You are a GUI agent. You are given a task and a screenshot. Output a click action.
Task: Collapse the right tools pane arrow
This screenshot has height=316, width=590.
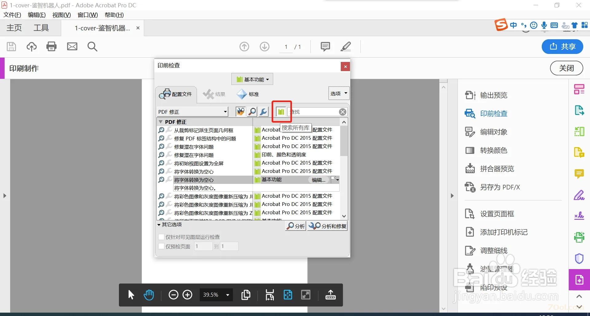[452, 196]
